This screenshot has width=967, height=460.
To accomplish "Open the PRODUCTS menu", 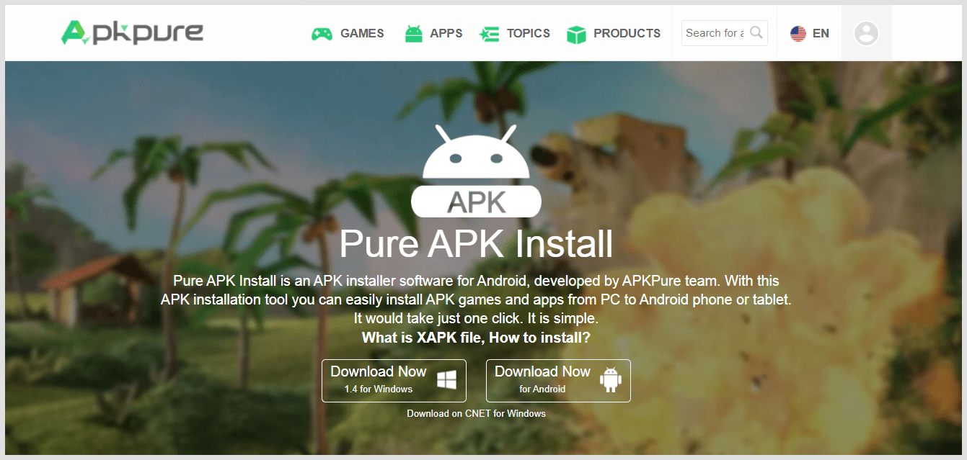I will 627,33.
